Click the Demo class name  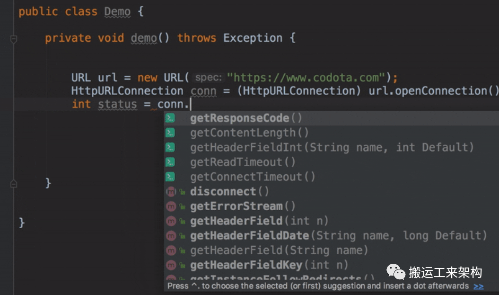[117, 11]
